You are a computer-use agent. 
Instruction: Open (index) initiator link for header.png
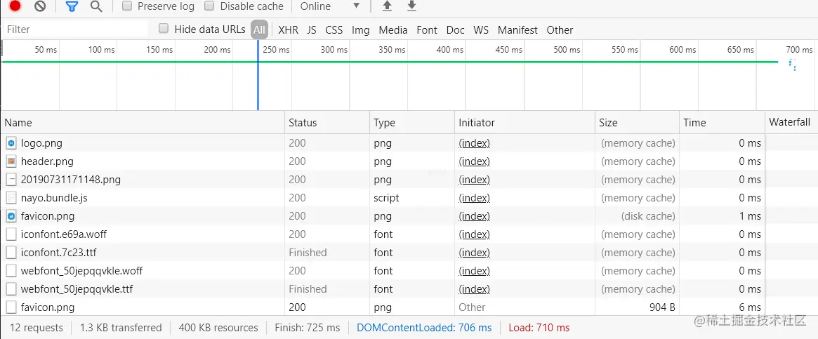pyautogui.click(x=474, y=161)
